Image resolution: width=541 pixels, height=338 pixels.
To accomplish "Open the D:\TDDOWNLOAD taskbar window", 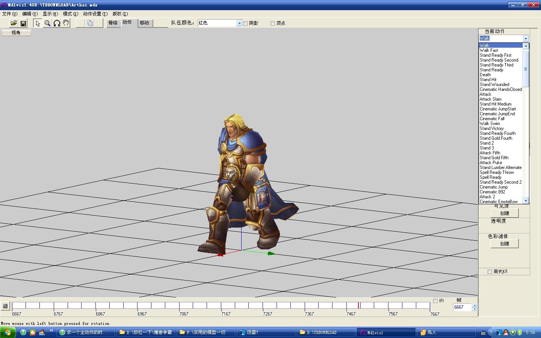I will point(326,332).
